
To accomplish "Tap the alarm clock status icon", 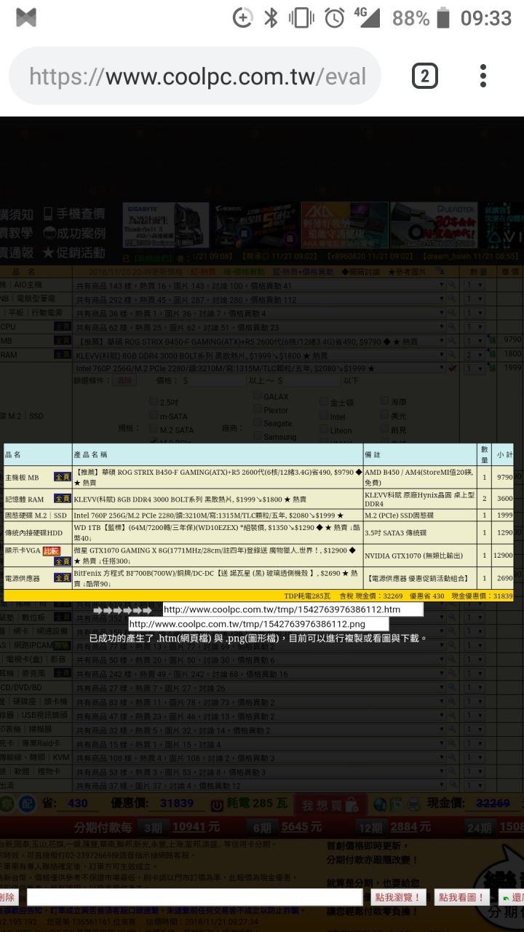I will pos(334,17).
